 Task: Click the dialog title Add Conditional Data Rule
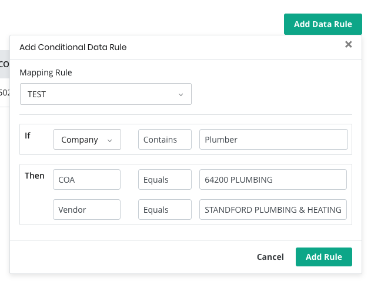[x=73, y=47]
